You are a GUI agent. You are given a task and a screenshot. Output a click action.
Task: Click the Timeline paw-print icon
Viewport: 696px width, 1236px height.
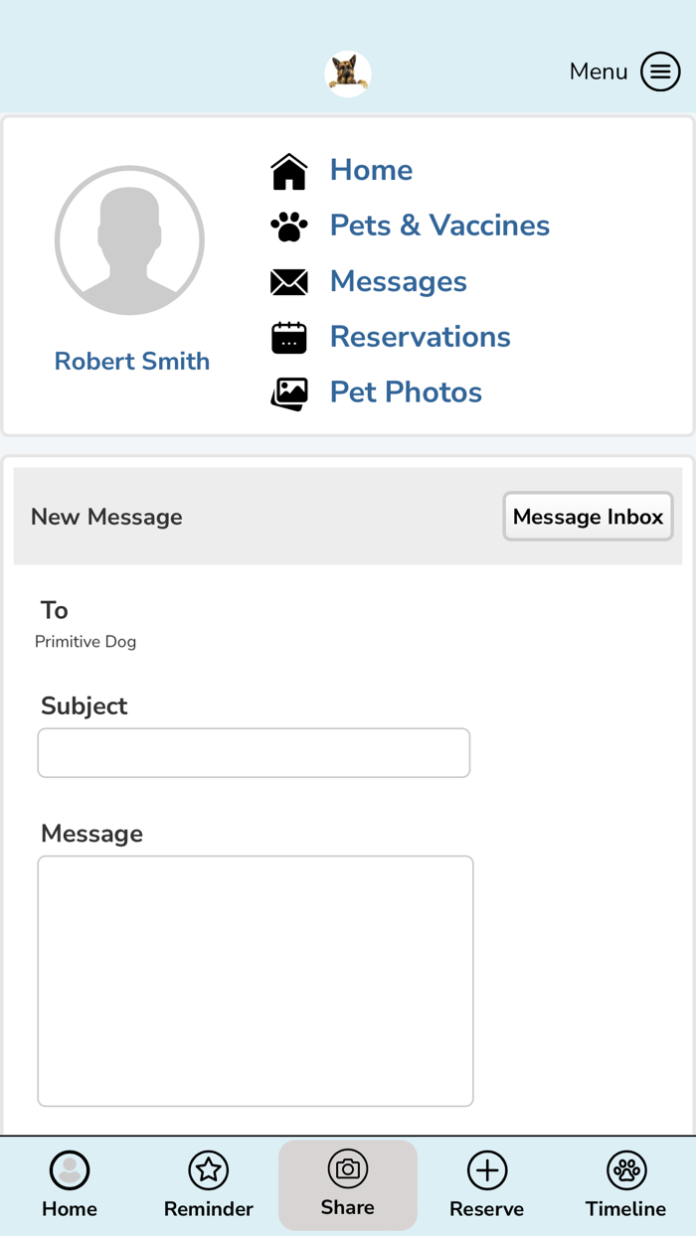click(x=625, y=1170)
